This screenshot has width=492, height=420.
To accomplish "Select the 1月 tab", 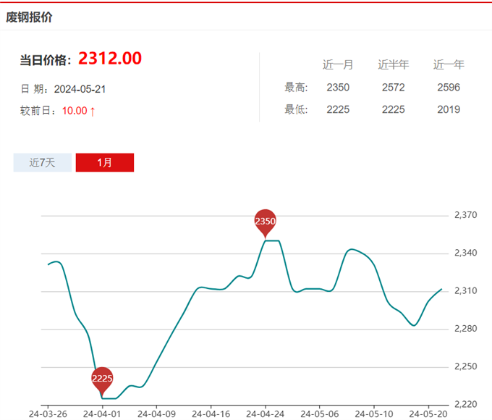I will [x=105, y=163].
